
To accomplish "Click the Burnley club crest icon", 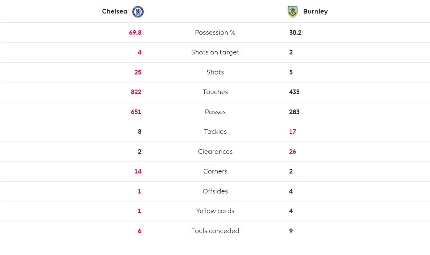I will click(x=293, y=12).
